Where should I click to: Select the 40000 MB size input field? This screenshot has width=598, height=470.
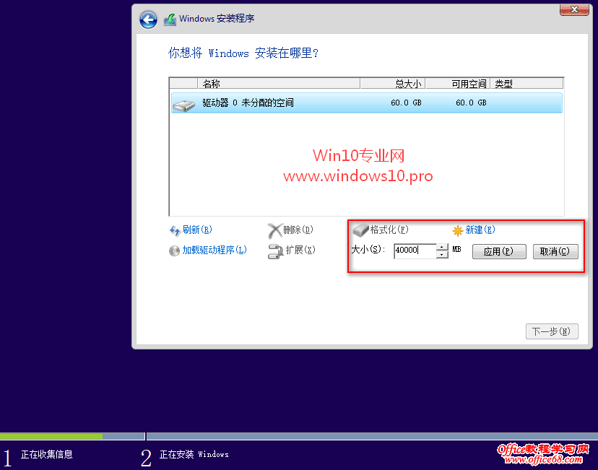click(415, 251)
